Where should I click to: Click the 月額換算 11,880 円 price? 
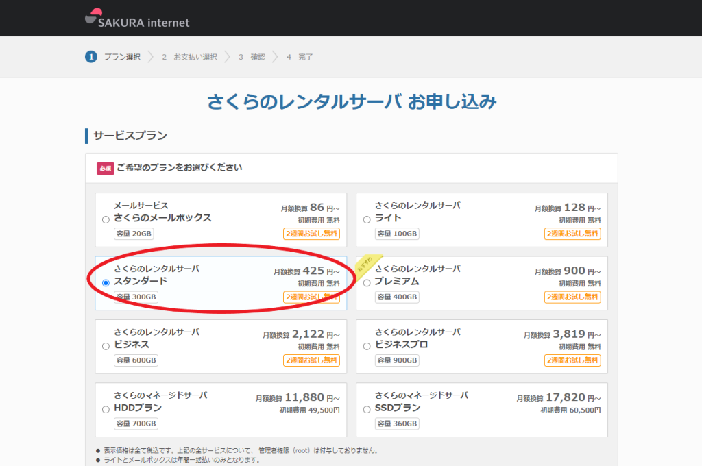[298, 397]
